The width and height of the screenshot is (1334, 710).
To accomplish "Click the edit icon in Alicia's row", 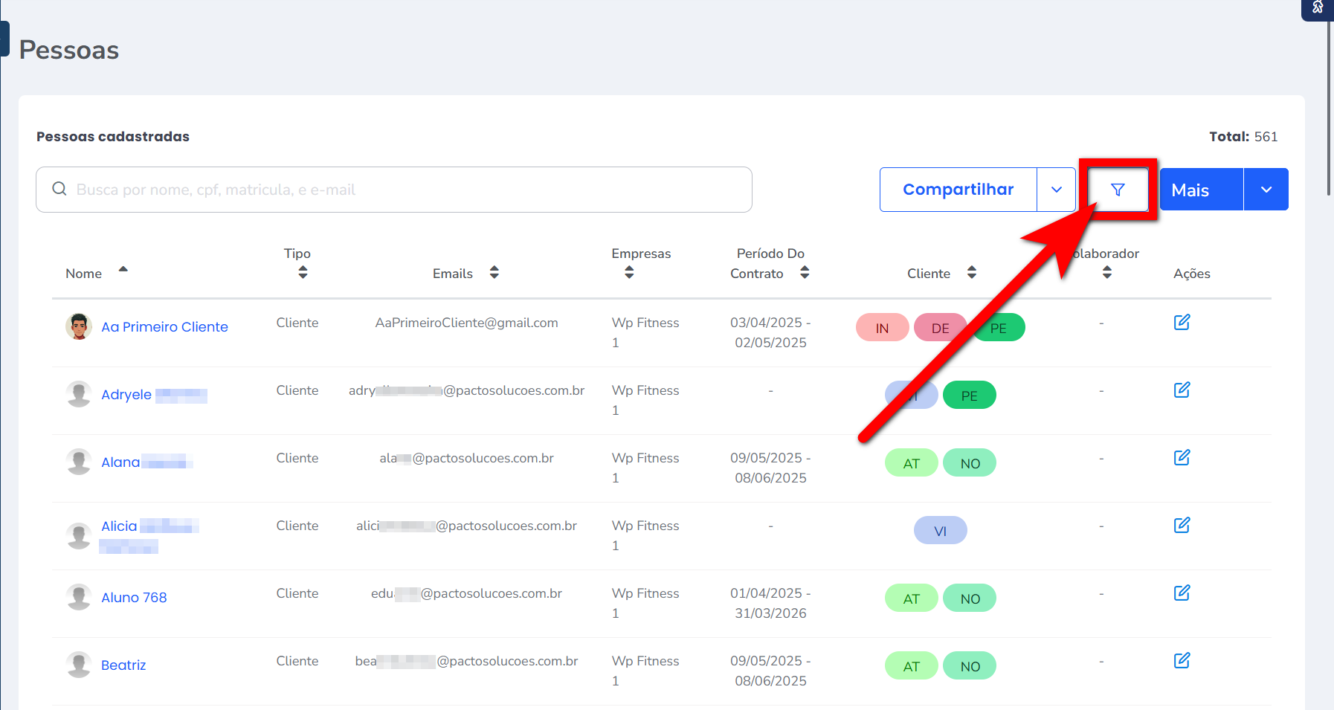I will click(1182, 526).
